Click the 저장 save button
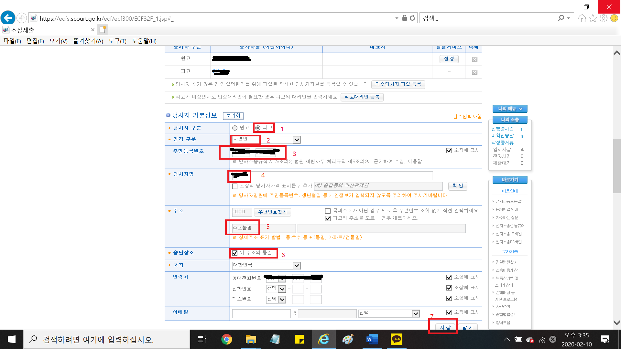Viewport: 621px width, 349px height. 445,327
